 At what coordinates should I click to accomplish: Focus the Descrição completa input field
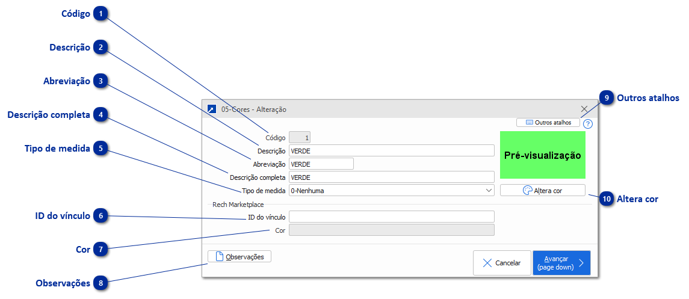[x=392, y=177]
